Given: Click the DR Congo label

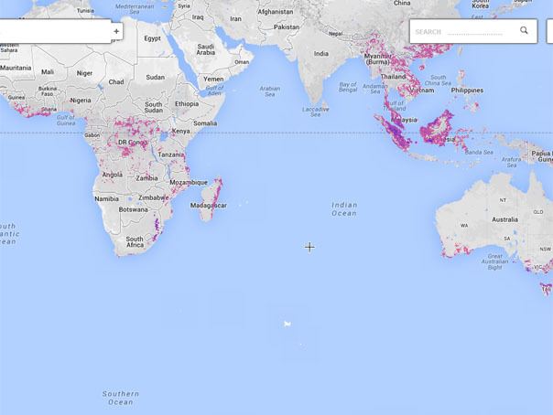Looking at the screenshot, I should click(131, 143).
